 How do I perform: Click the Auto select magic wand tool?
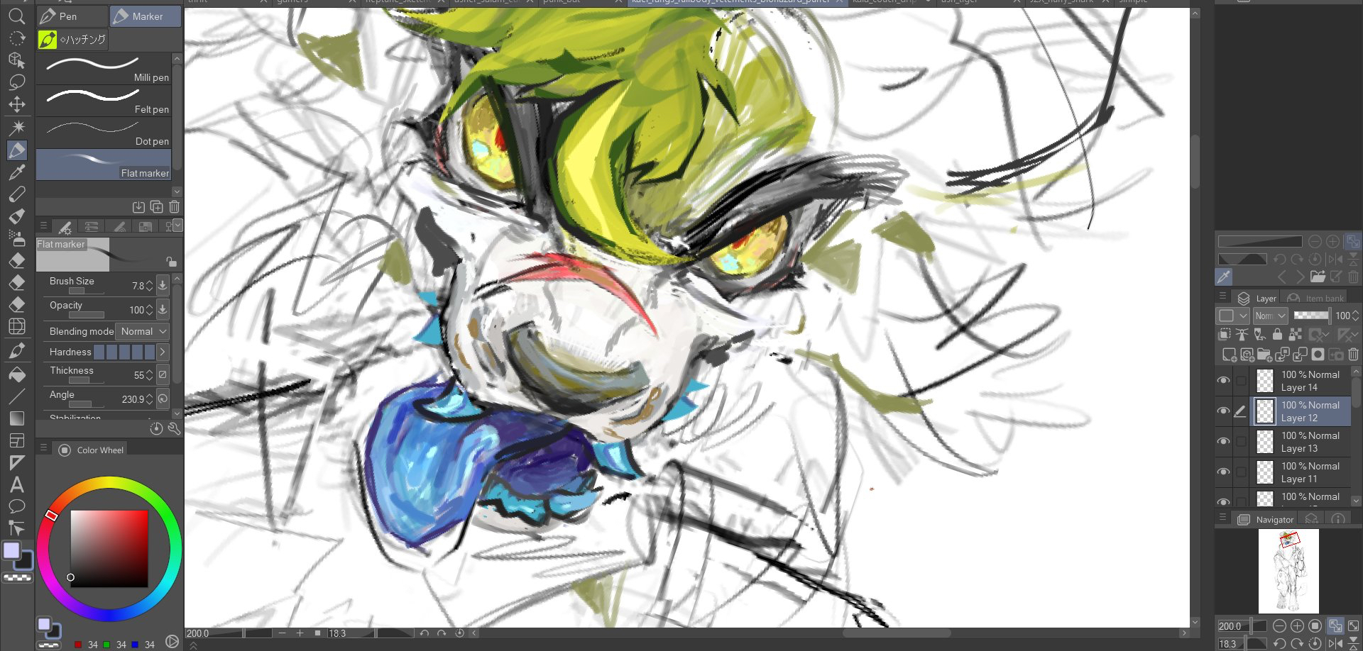pyautogui.click(x=16, y=128)
